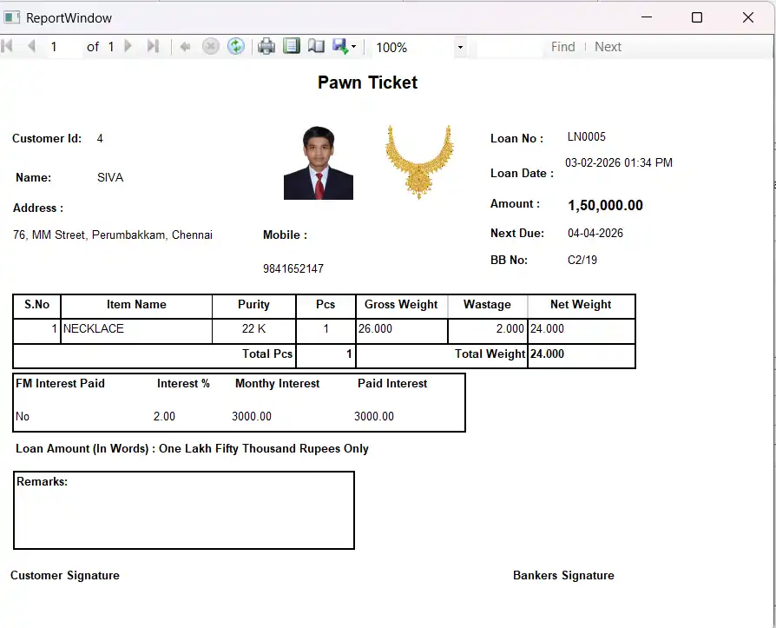
Task: Click the Item Name column header
Action: [x=136, y=305]
